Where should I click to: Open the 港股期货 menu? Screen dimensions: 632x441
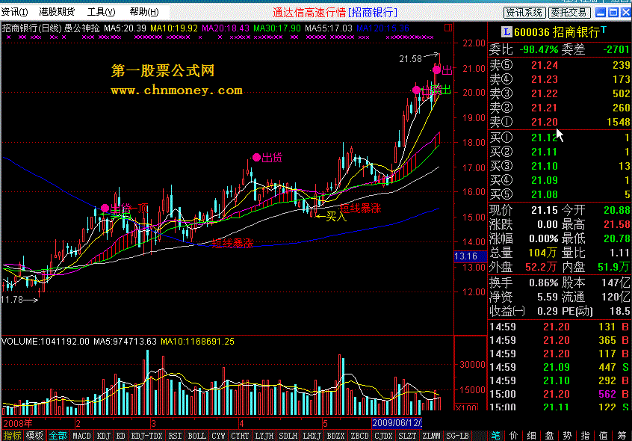[57, 12]
